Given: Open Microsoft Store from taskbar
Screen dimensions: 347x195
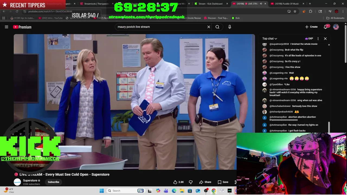Looking at the screenshot, I should [x=190, y=191].
